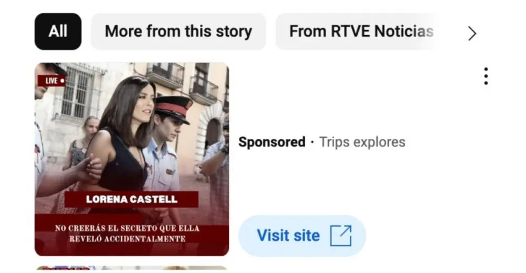Click the Visit site button
526x273 pixels.
coord(302,236)
